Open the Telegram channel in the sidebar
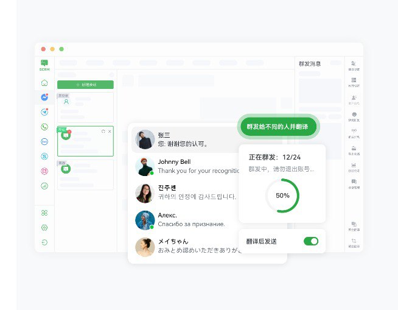The image size is (398, 310). point(44,112)
